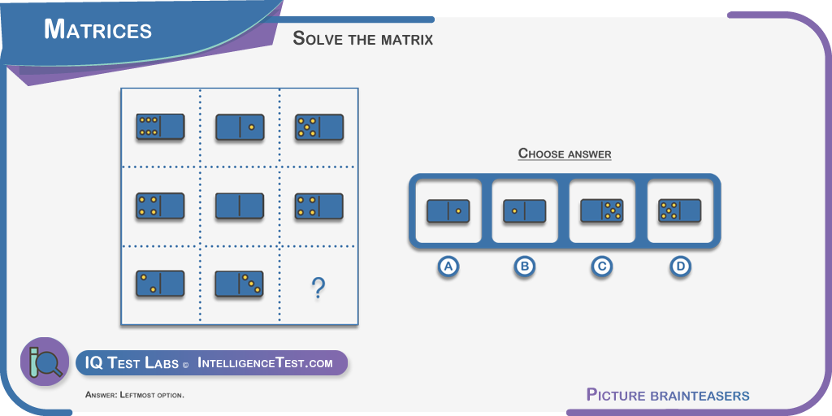Select answer option A domino
The width and height of the screenshot is (832, 416).
448,211
